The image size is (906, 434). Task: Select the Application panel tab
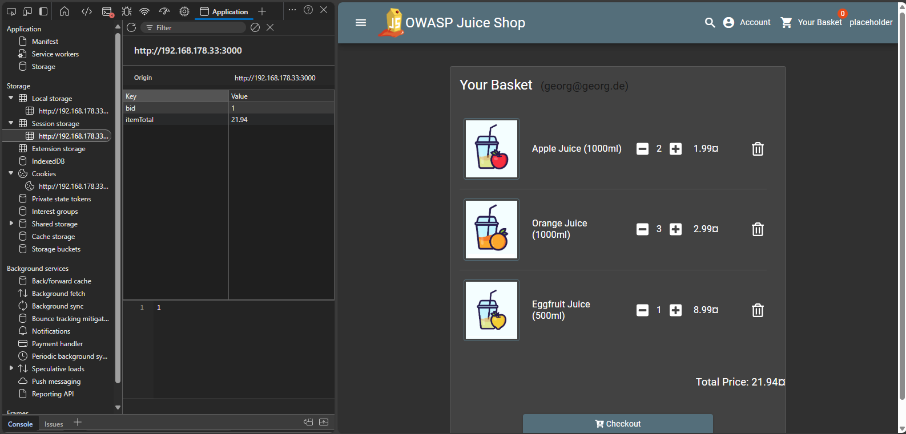click(x=224, y=11)
